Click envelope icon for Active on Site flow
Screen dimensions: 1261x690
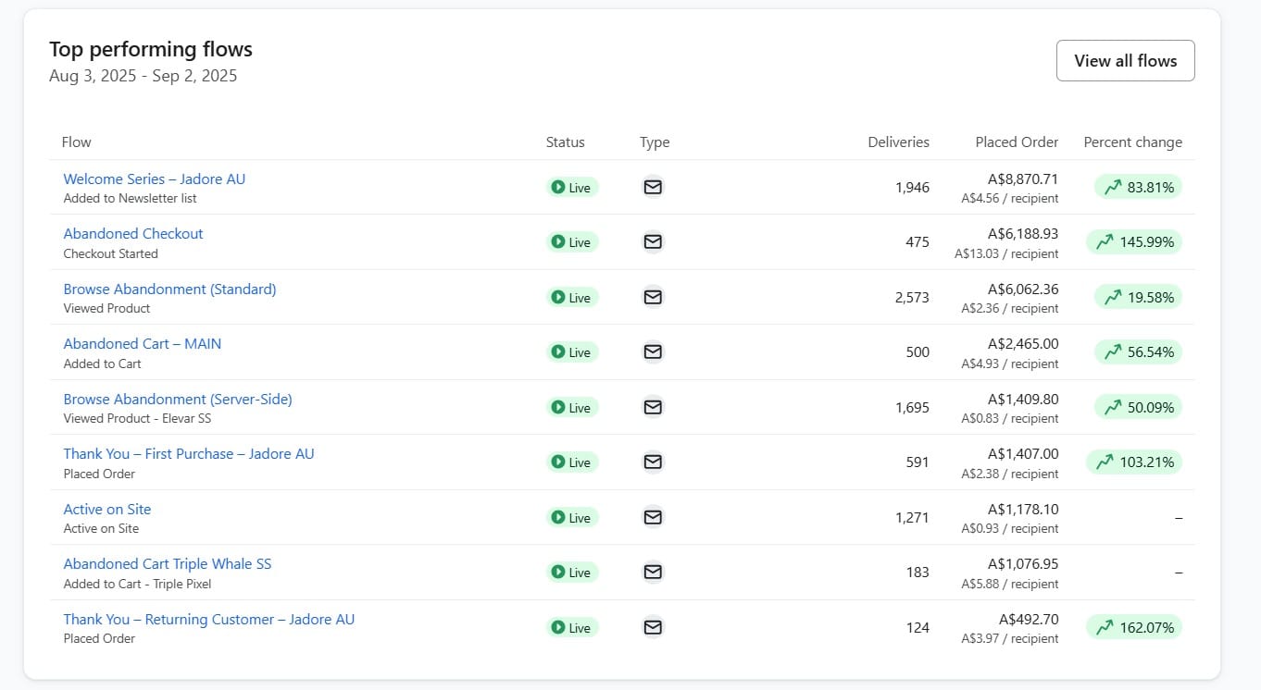tap(653, 517)
